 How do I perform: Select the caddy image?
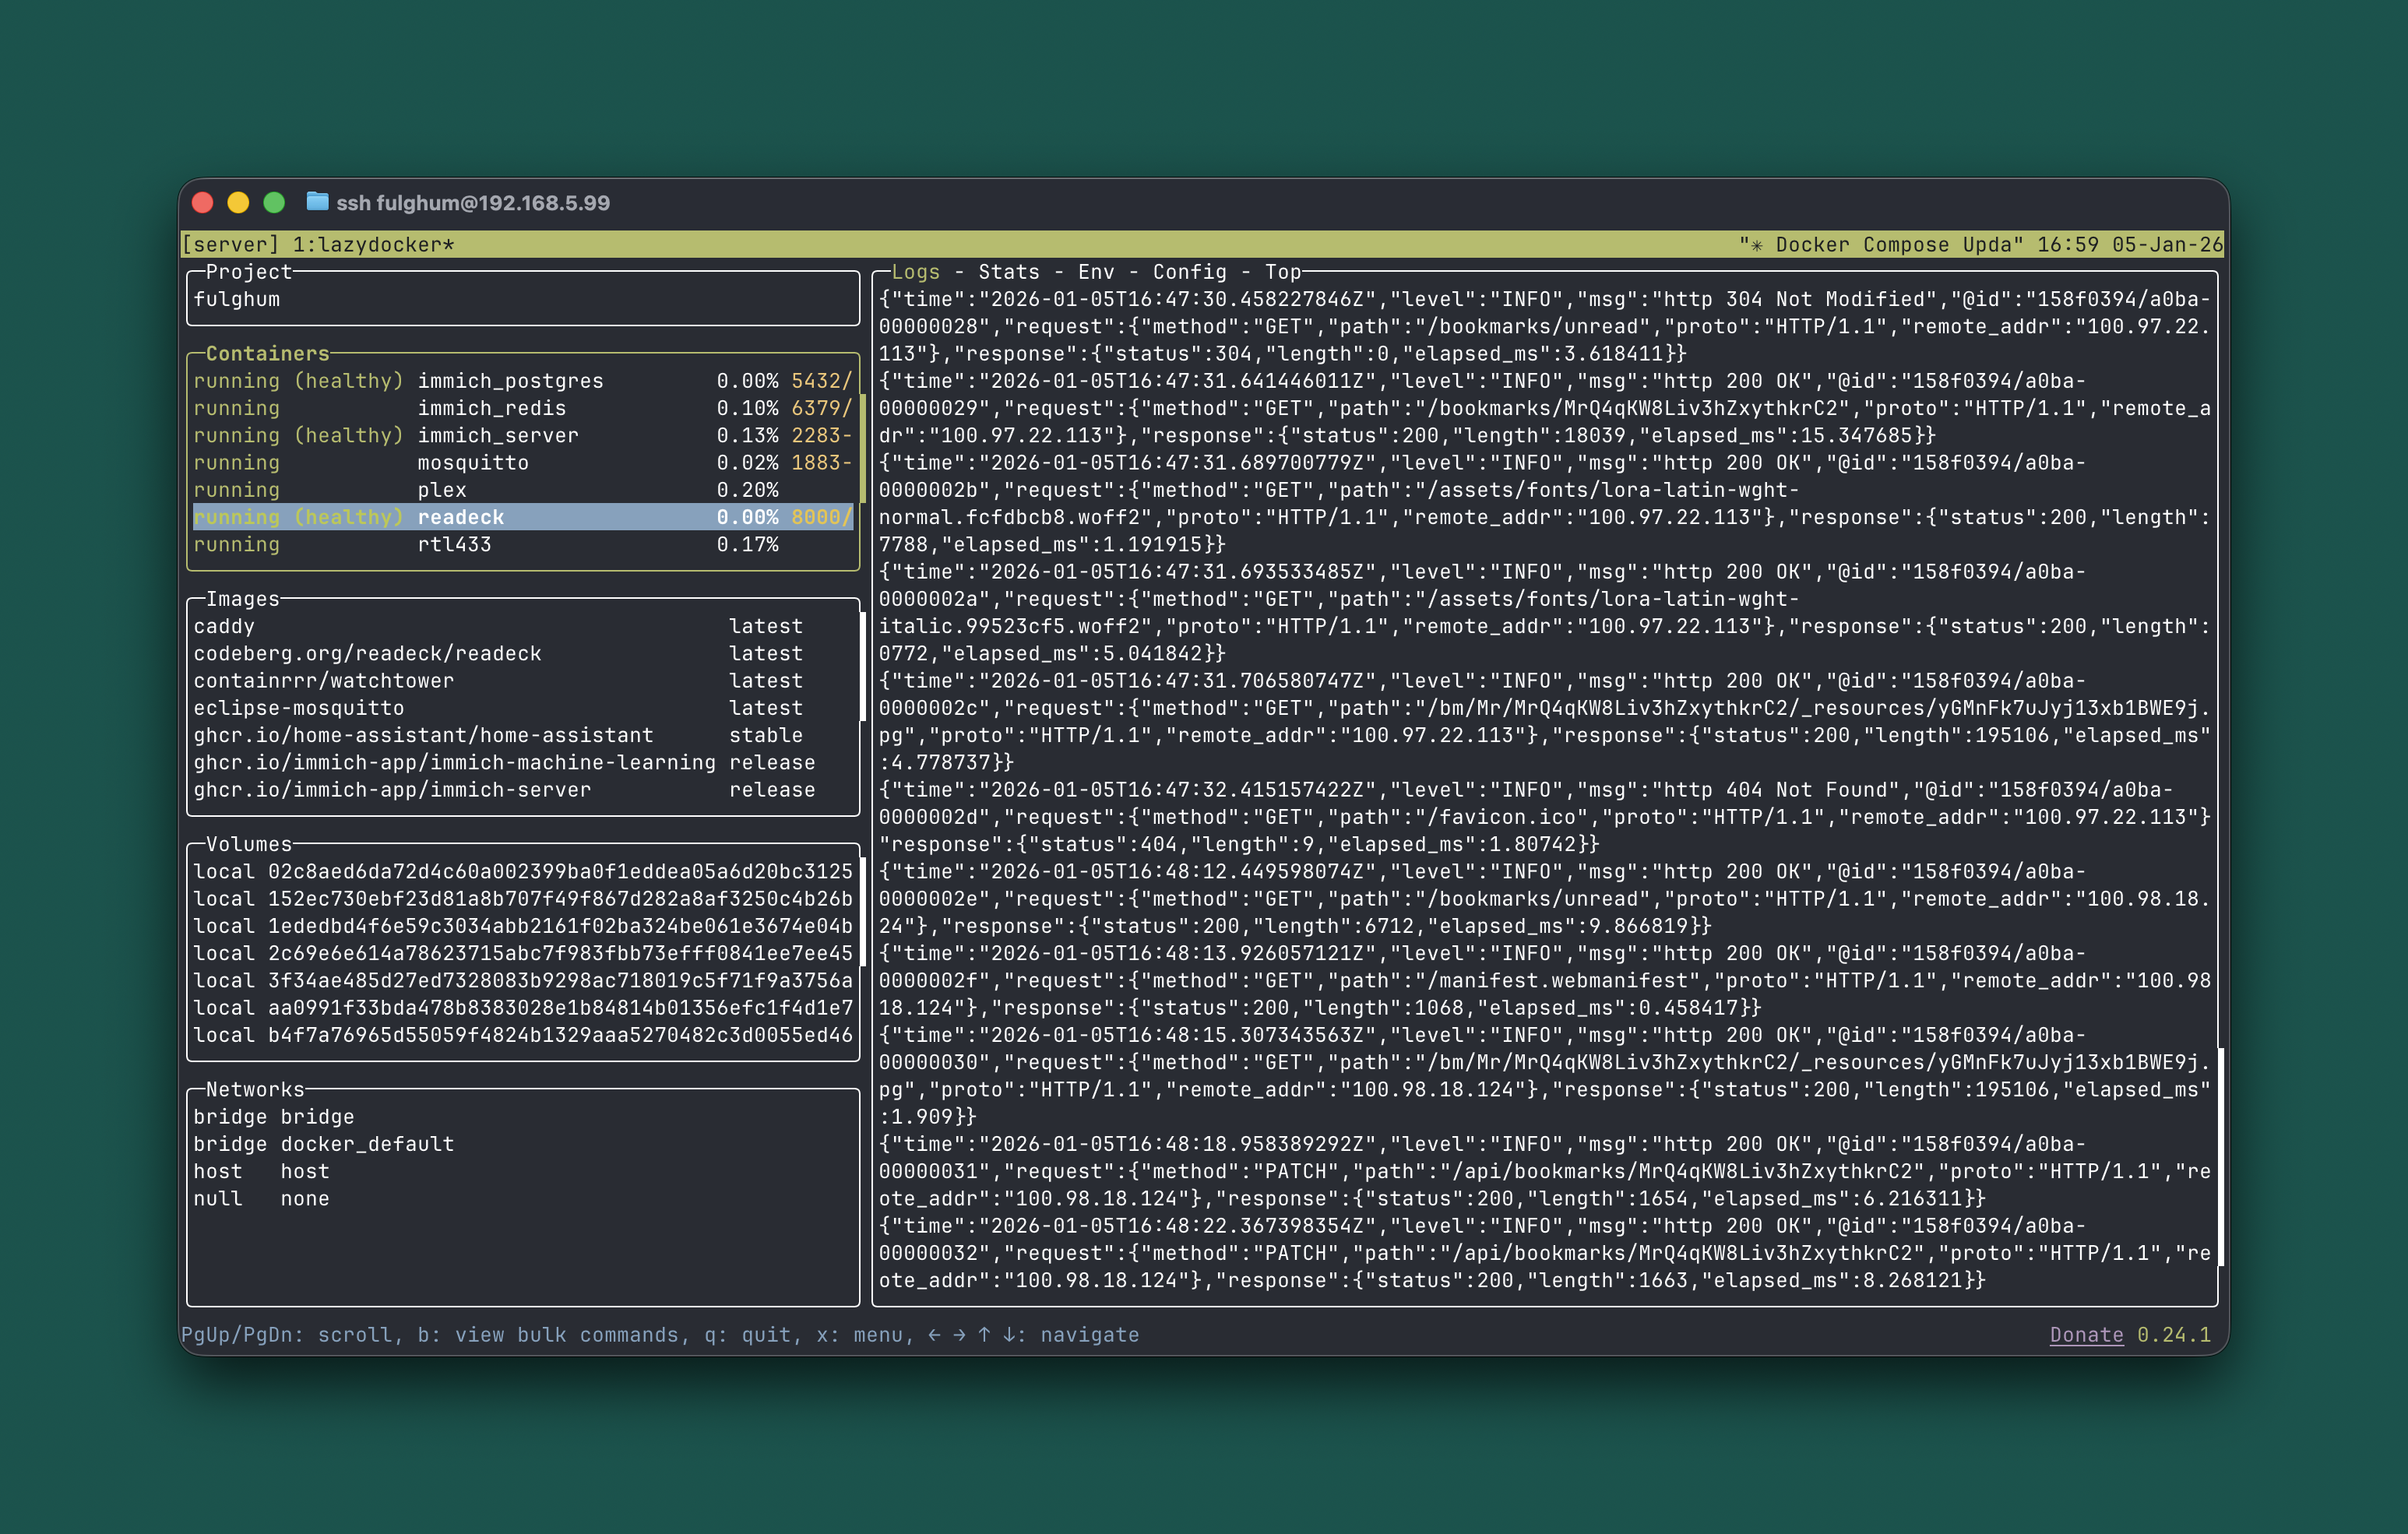coord(225,626)
